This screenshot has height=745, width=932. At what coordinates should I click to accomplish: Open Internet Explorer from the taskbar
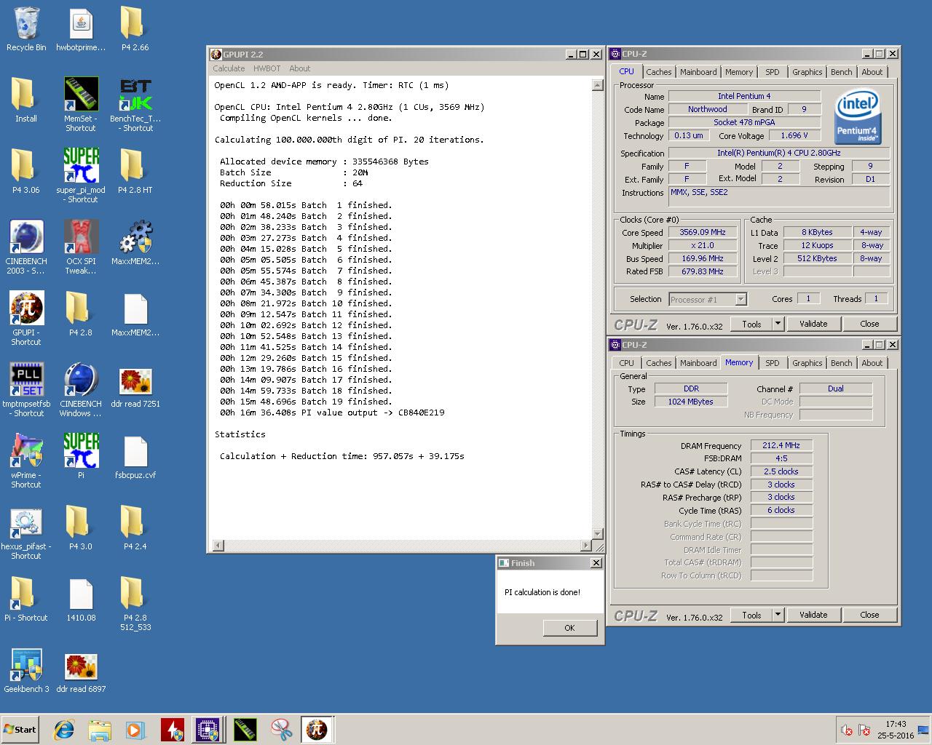(64, 730)
